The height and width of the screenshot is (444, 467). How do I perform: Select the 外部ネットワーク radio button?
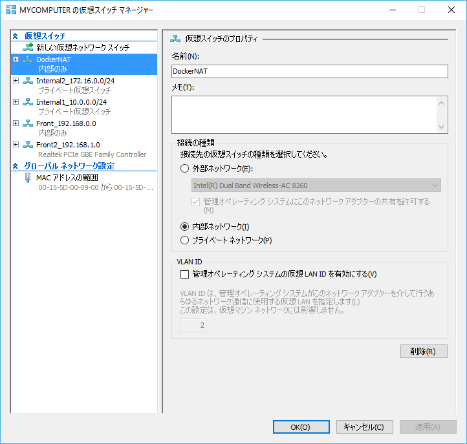tap(184, 169)
